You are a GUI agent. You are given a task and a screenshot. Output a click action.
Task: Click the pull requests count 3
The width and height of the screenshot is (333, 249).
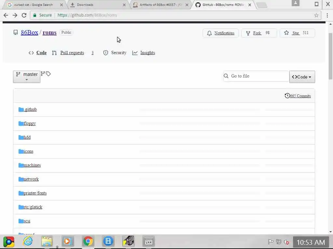(x=92, y=53)
